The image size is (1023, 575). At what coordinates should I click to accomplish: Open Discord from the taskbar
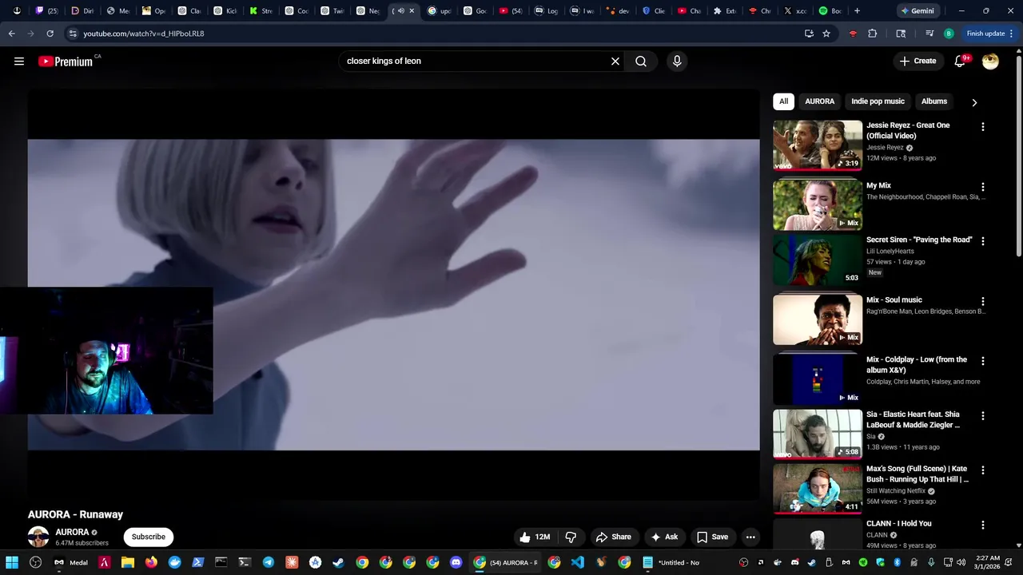click(456, 562)
